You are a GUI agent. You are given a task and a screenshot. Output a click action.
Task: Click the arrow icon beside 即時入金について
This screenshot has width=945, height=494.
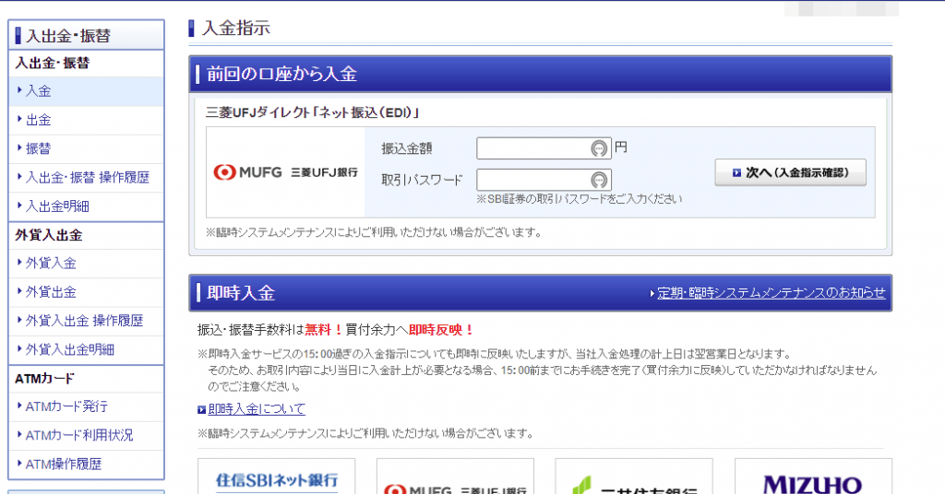[x=202, y=410]
